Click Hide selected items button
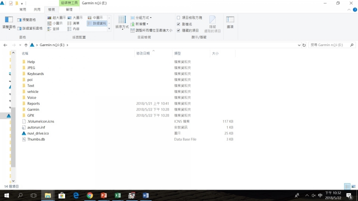This screenshot has width=358, height=201. 212,24
